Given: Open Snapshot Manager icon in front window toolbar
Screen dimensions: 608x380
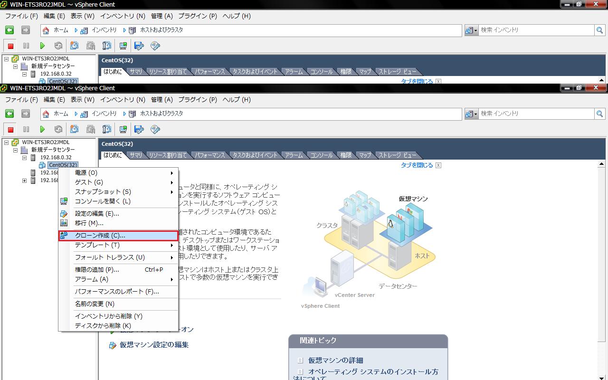Looking at the screenshot, I should (107, 129).
